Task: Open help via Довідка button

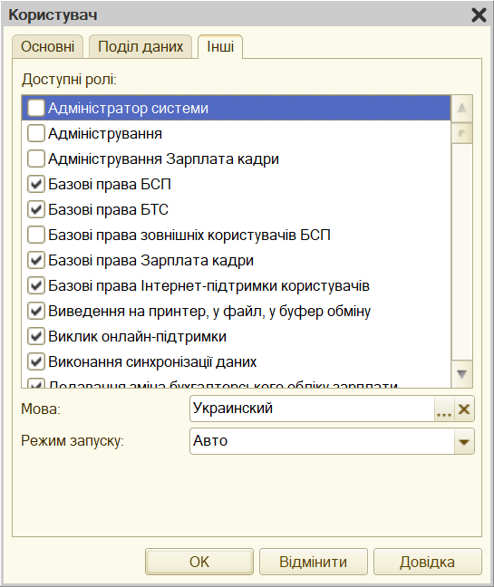Action: tap(427, 562)
